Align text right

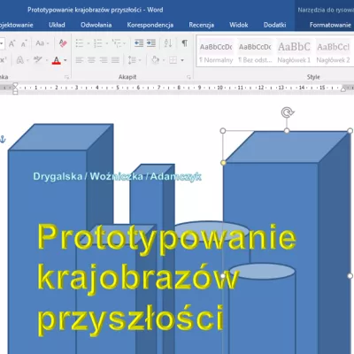[x=104, y=60]
